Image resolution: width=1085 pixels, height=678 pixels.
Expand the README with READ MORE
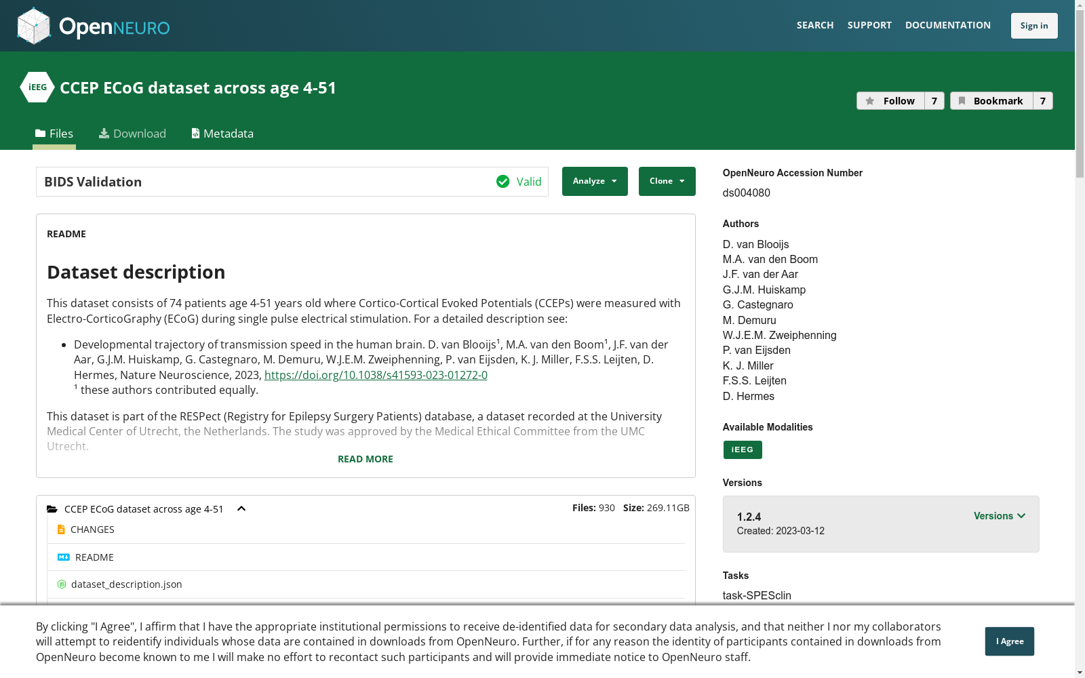point(366,459)
